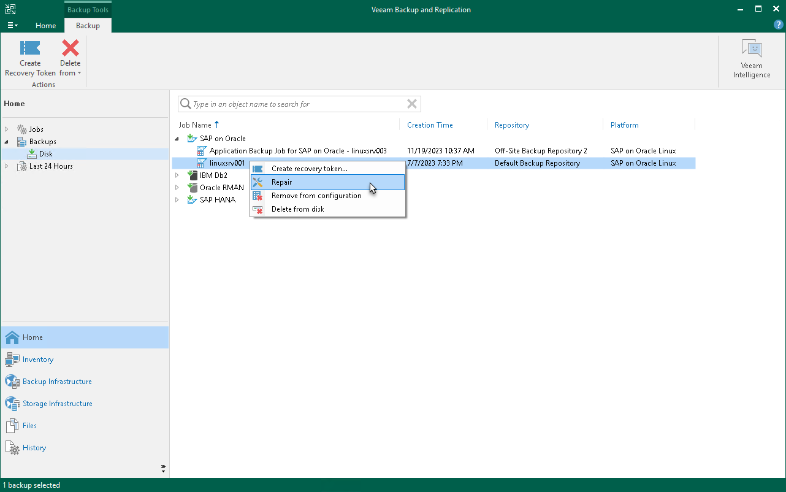Choose Remove from configuration

pyautogui.click(x=328, y=196)
